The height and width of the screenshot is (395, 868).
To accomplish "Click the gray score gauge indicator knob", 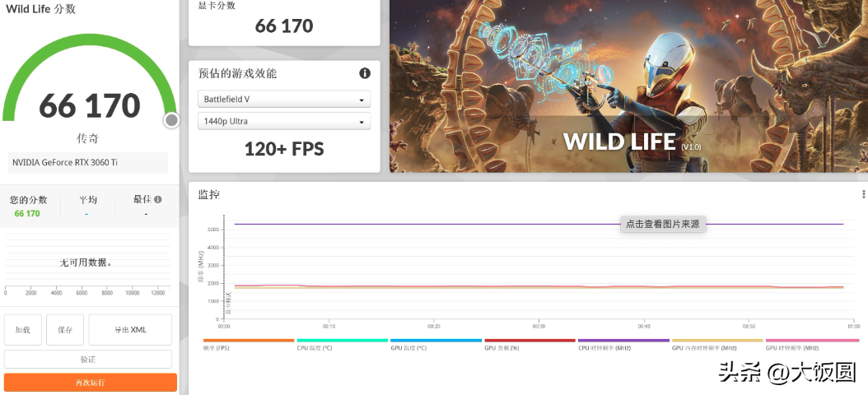I will tap(171, 120).
